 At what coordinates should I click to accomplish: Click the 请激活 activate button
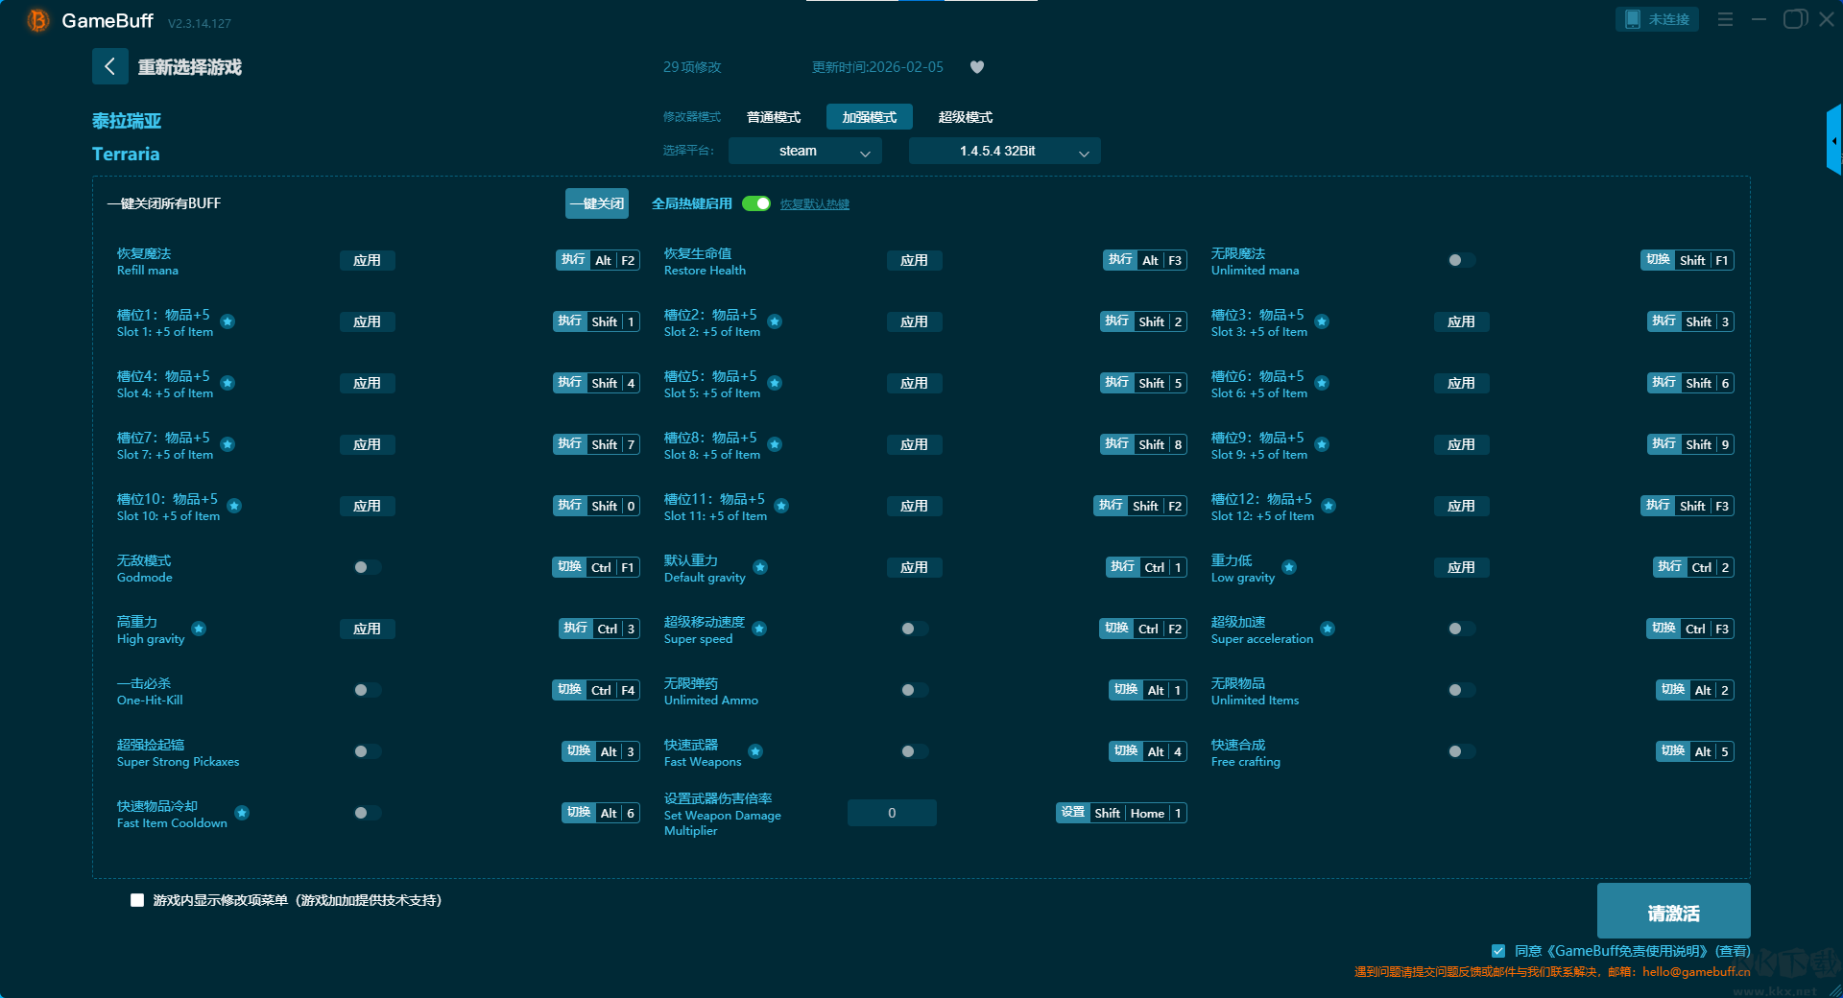(x=1673, y=912)
